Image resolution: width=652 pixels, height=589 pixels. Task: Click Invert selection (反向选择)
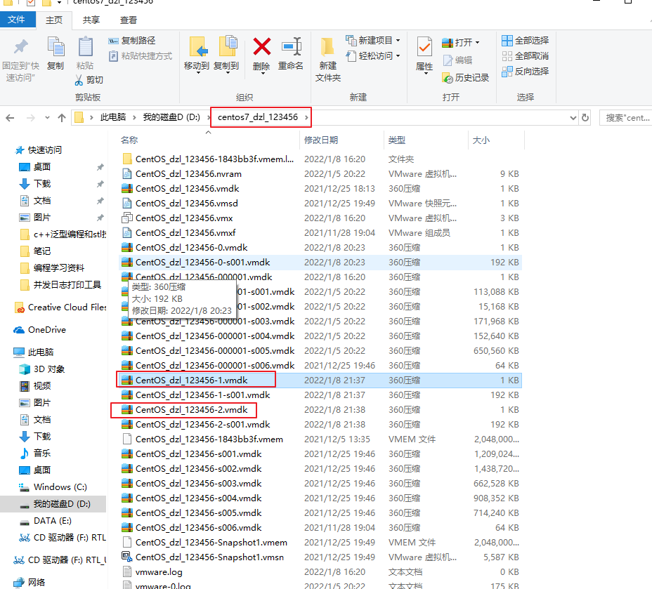[x=525, y=72]
